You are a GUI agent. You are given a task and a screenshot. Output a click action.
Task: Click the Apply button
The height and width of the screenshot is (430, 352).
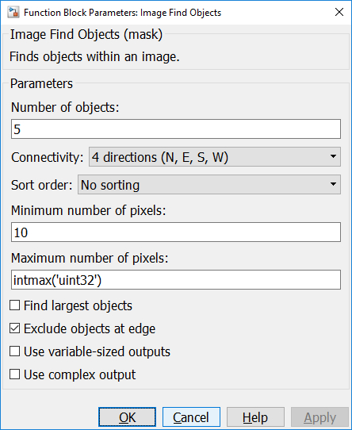[319, 417]
